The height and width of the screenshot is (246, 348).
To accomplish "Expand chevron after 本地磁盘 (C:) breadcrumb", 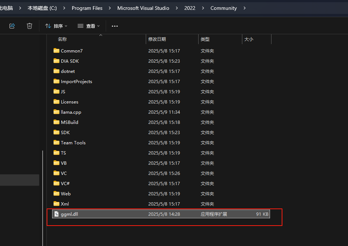I will (x=64, y=8).
